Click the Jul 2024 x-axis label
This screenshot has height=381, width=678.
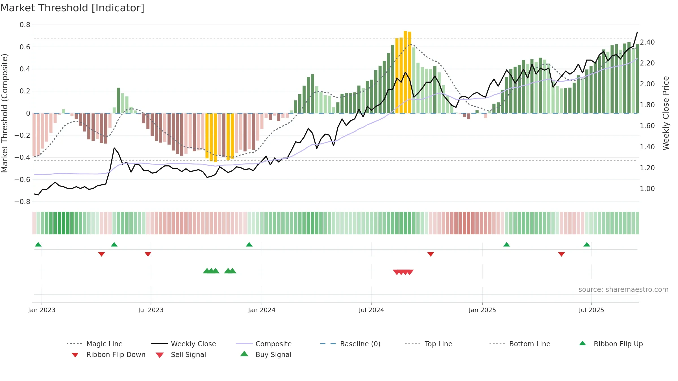(x=371, y=310)
